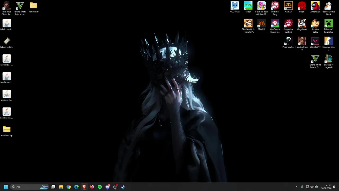Select the Phasmophobia shortcut

coord(288,43)
